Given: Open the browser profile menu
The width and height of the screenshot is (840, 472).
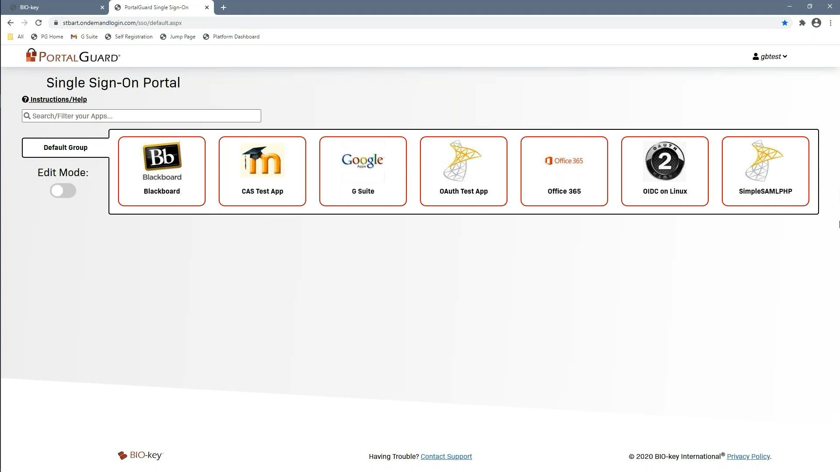Looking at the screenshot, I should [x=816, y=23].
